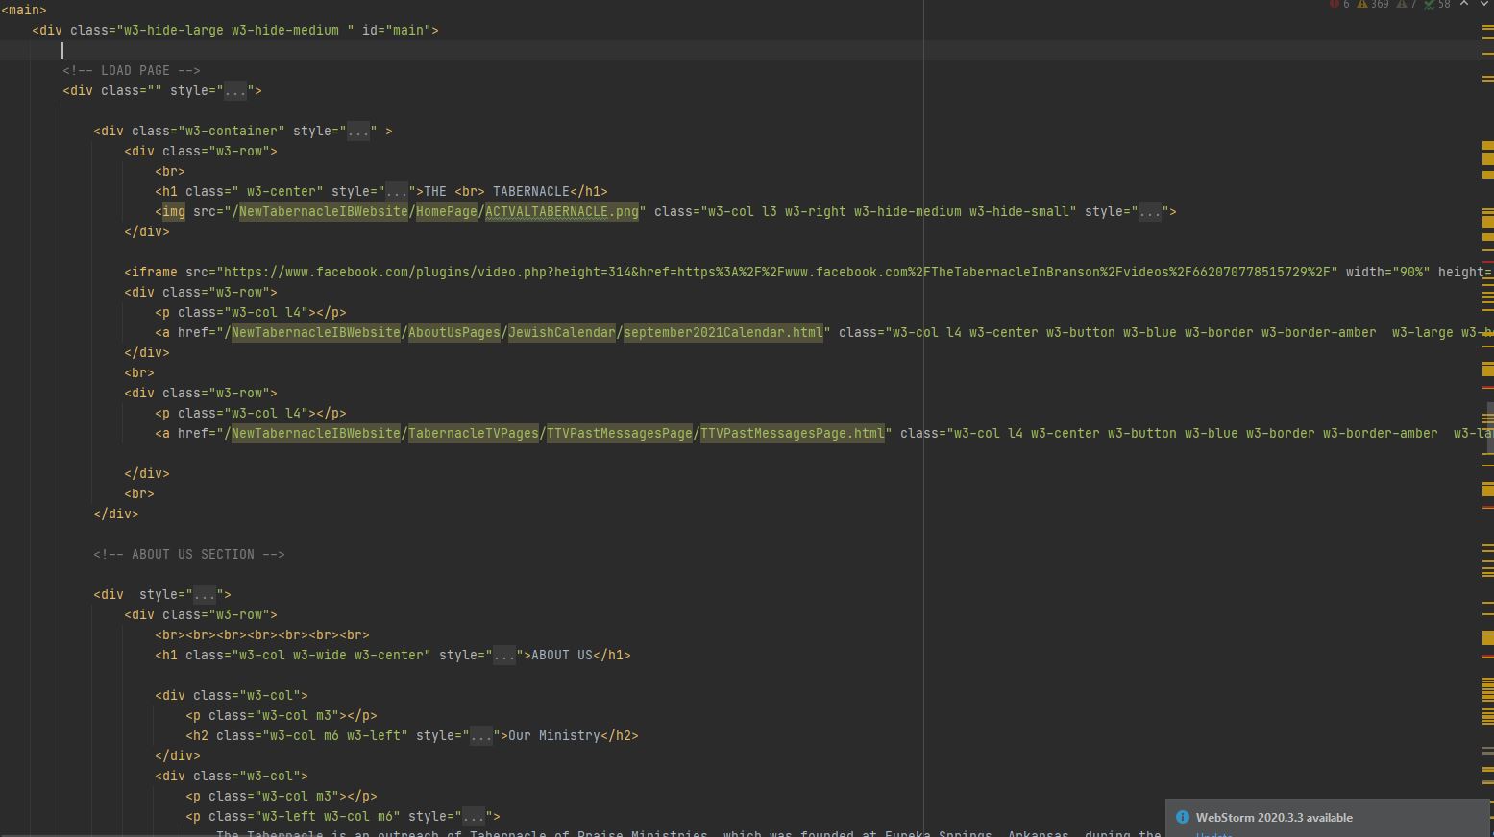Expand folded style on Our Ministry h2
Screen dimensions: 1494x837
click(x=481, y=736)
